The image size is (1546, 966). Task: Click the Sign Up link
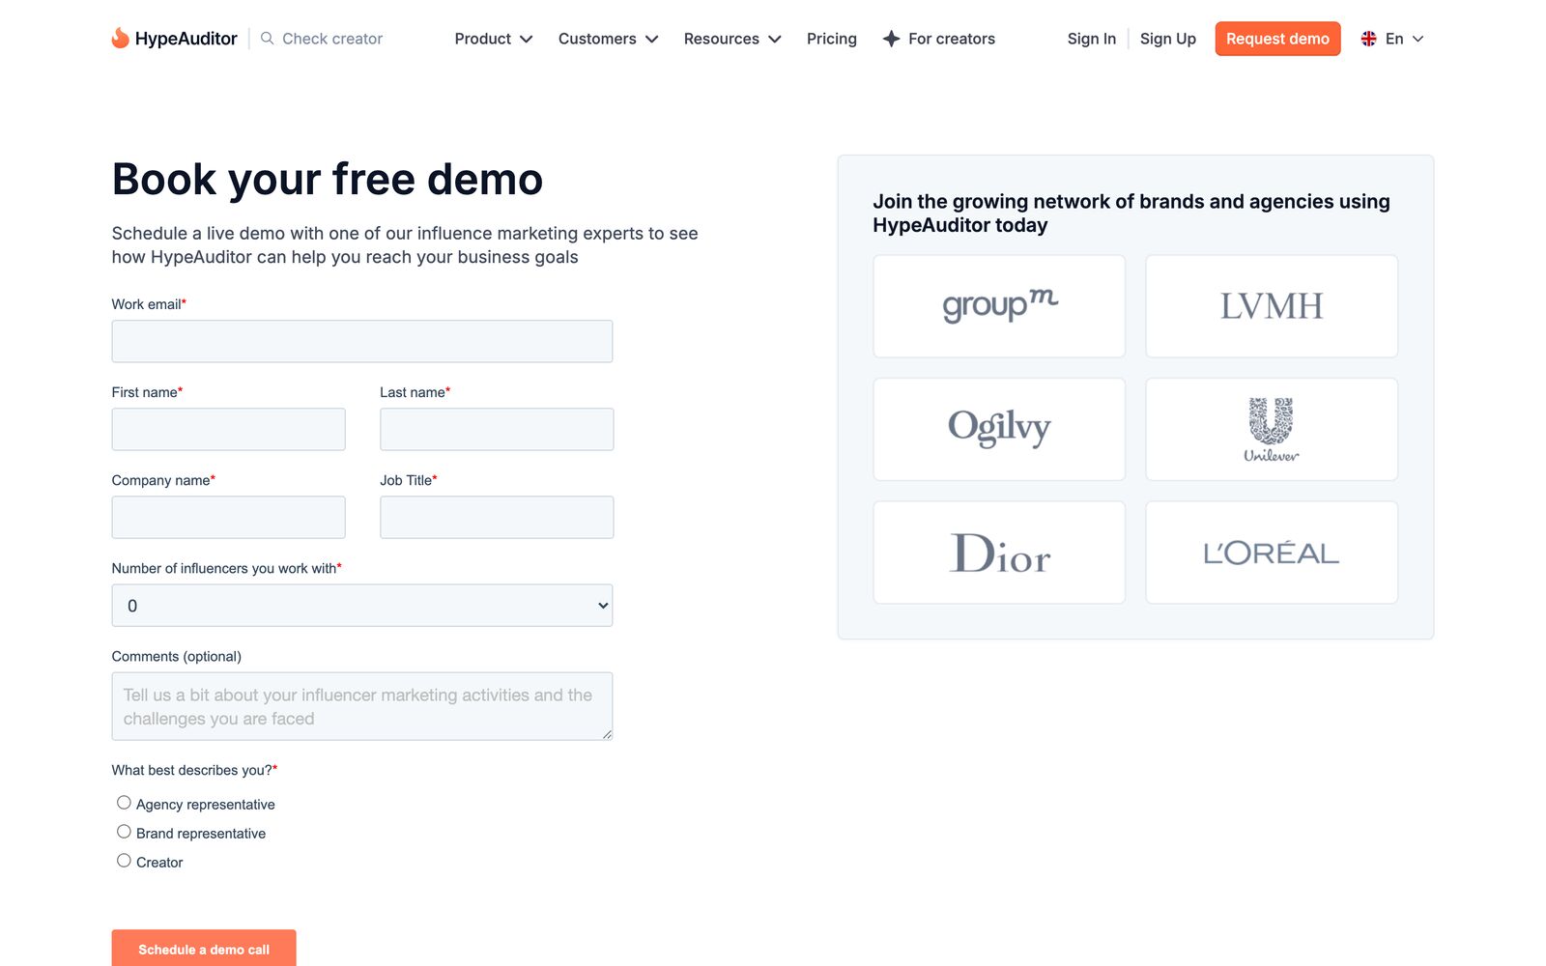(x=1168, y=39)
